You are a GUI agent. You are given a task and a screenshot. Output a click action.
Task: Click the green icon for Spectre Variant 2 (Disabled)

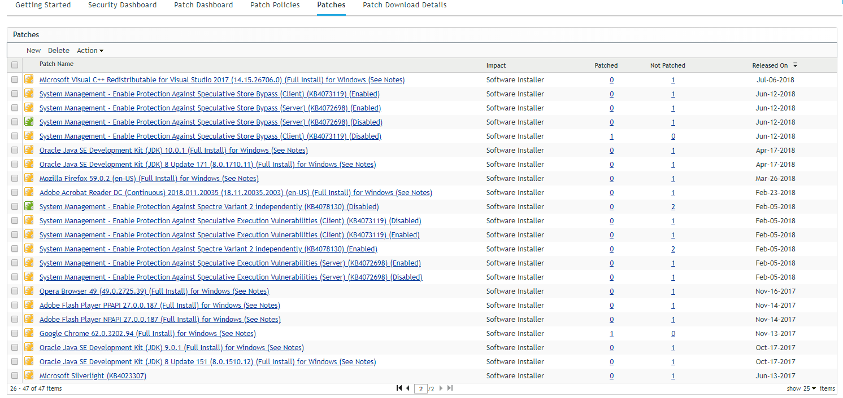click(x=29, y=206)
